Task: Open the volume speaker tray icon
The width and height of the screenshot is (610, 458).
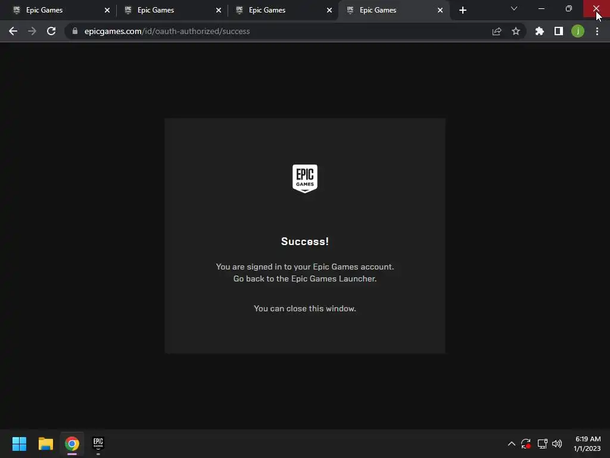Action: tap(557, 444)
